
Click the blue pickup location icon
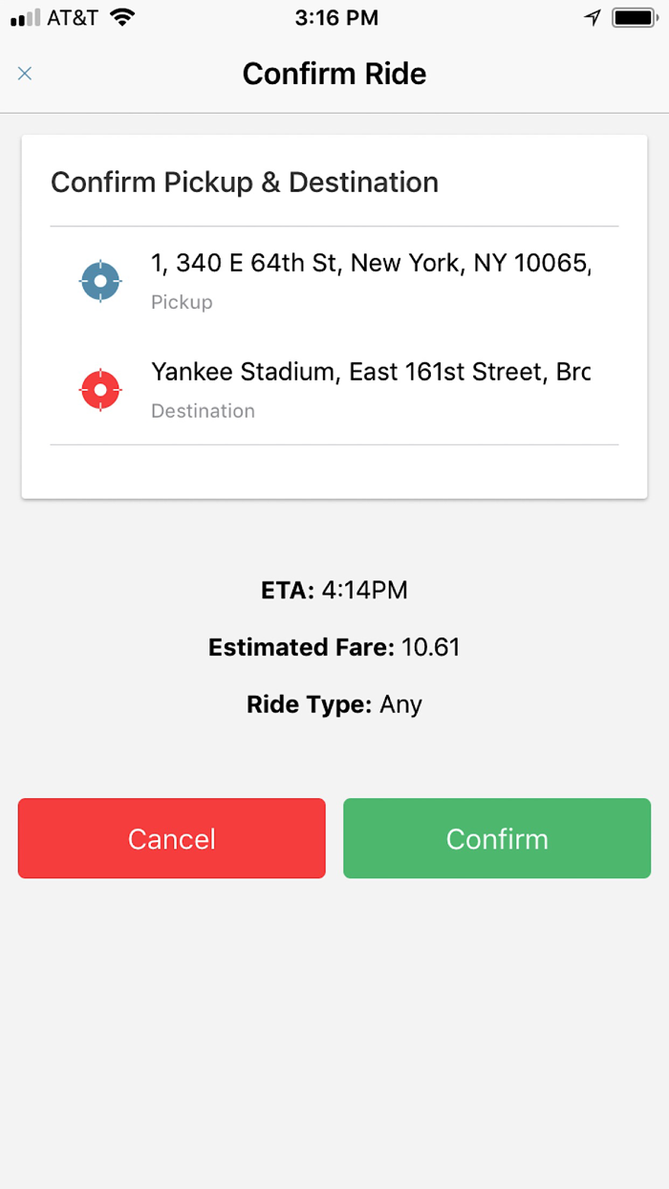[100, 280]
